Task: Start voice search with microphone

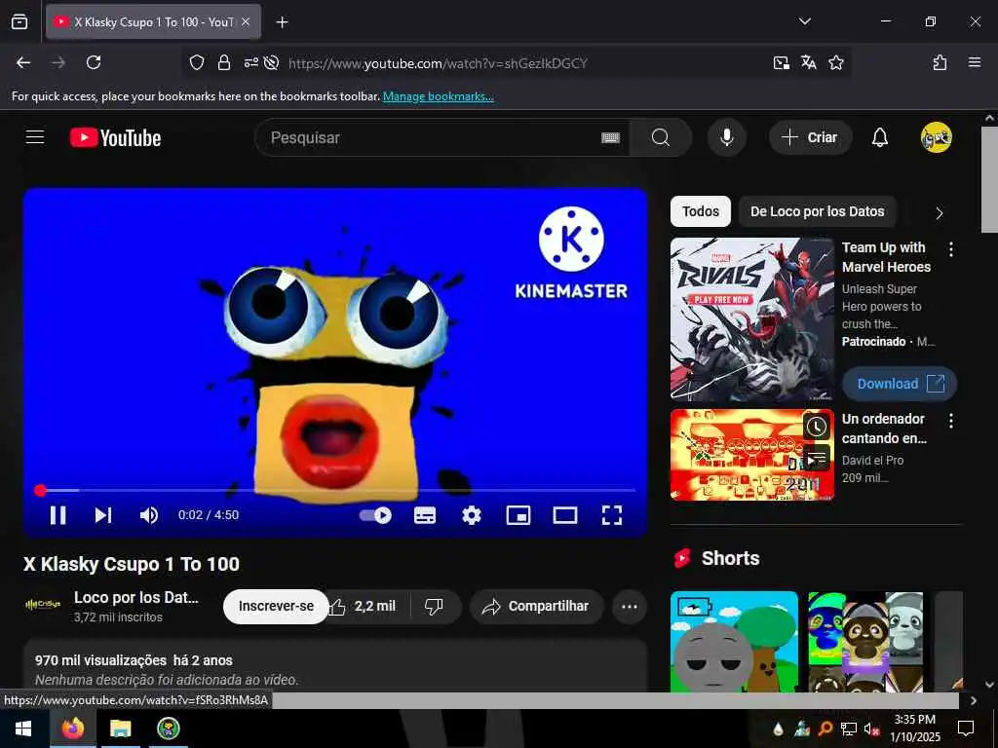Action: (726, 137)
